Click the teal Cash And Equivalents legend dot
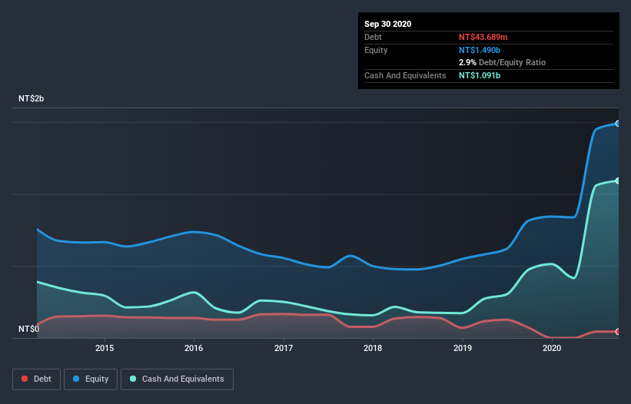This screenshot has width=631, height=404. point(133,379)
